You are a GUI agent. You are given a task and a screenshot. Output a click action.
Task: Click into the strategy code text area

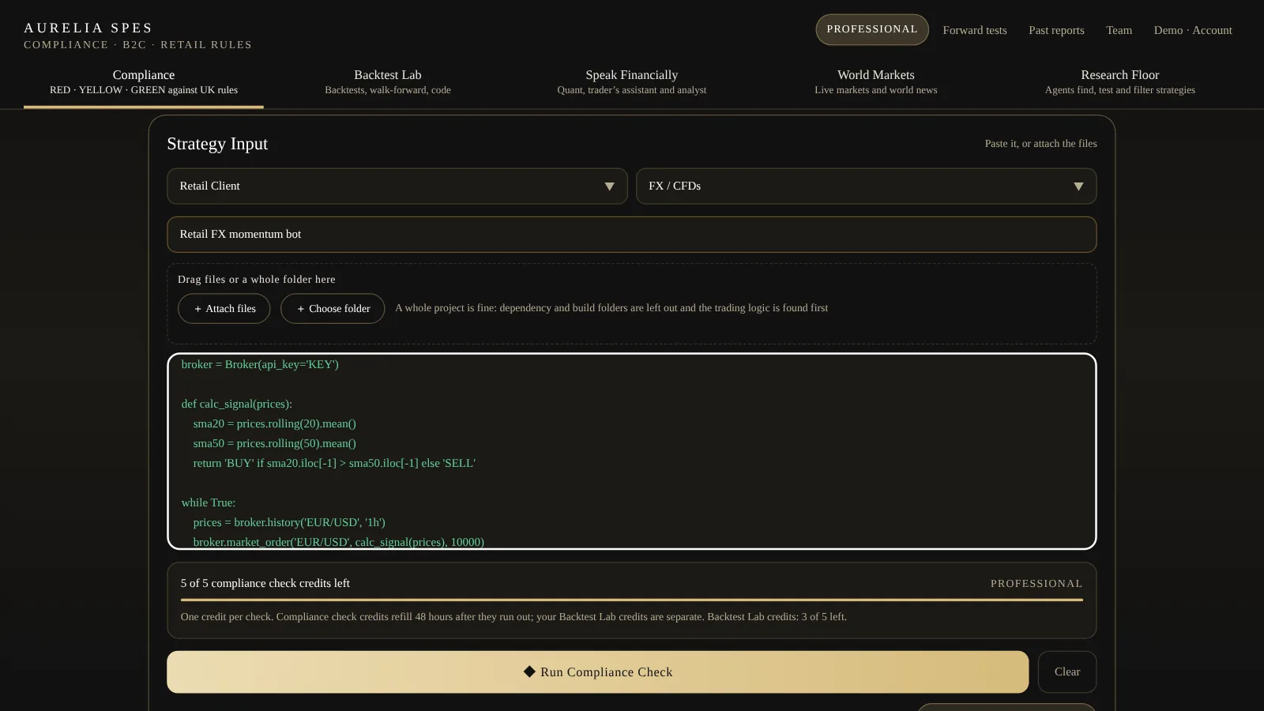(x=632, y=451)
